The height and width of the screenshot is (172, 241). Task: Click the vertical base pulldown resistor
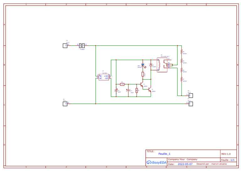[137, 91]
